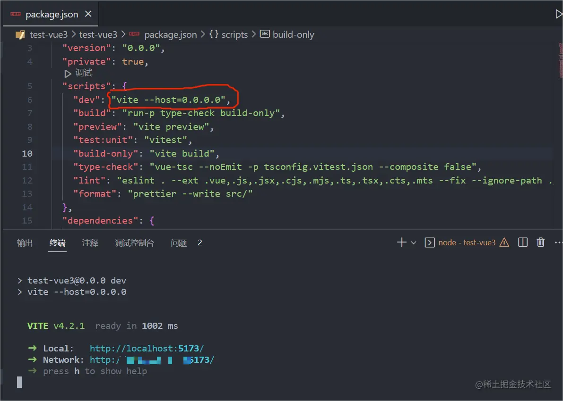Click the warning icon next to node terminal
This screenshot has height=401, width=563.
tap(504, 242)
